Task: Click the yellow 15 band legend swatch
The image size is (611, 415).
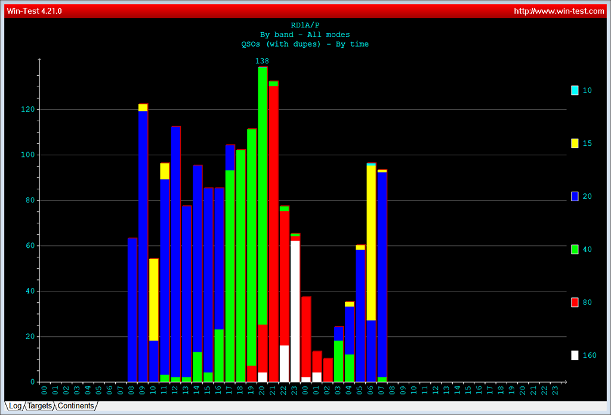Action: click(x=575, y=143)
